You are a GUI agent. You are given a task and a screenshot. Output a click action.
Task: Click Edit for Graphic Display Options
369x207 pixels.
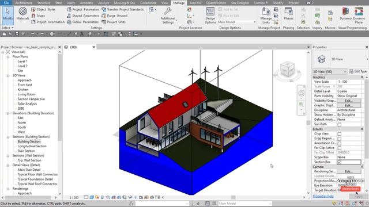click(x=348, y=105)
